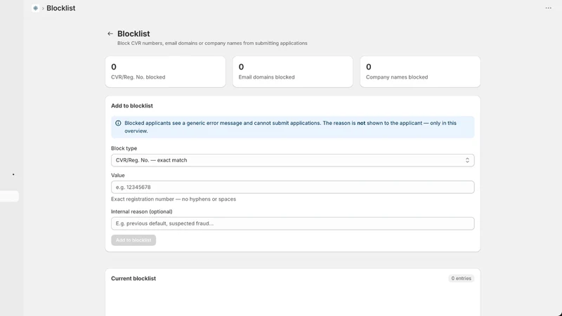Select the Company names blocked card
The image size is (562, 316).
(420, 72)
